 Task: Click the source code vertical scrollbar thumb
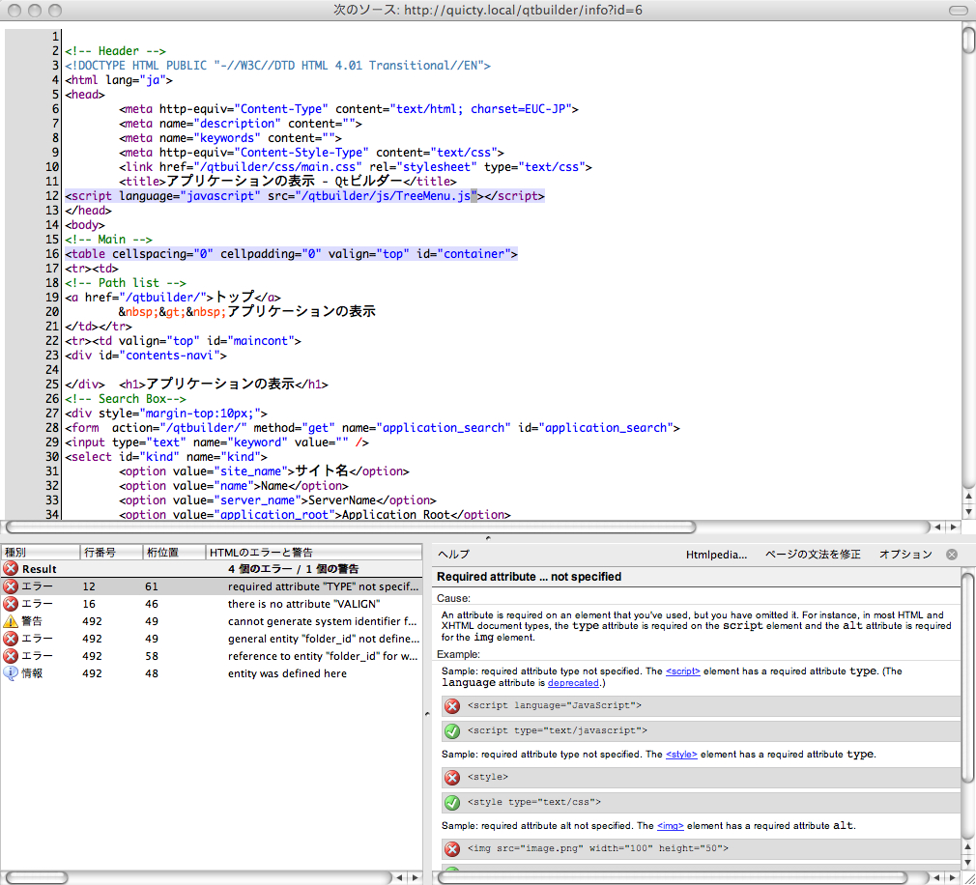pyautogui.click(x=968, y=39)
